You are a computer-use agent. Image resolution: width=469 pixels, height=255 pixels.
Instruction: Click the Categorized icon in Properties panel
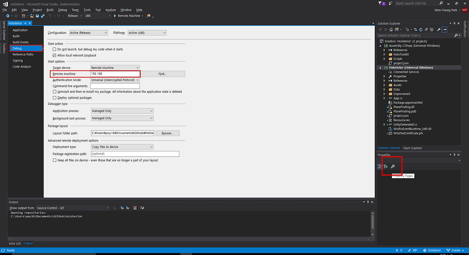pos(380,166)
